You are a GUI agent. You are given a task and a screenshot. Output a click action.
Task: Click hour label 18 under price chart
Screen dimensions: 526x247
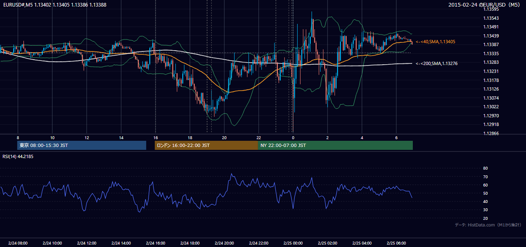(x=190, y=137)
